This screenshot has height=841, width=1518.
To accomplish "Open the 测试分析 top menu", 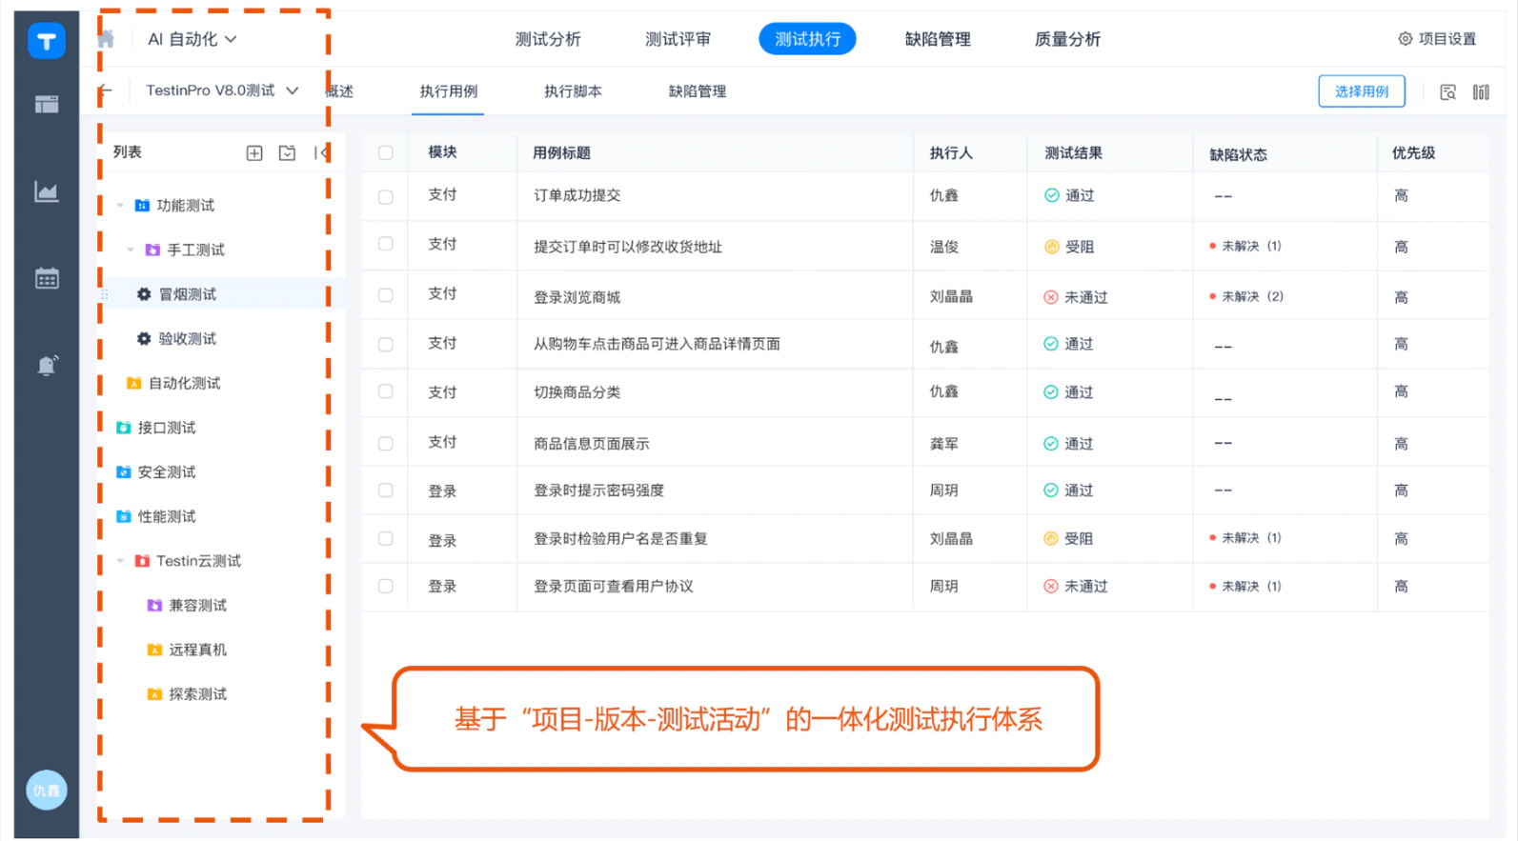I will 548,39.
